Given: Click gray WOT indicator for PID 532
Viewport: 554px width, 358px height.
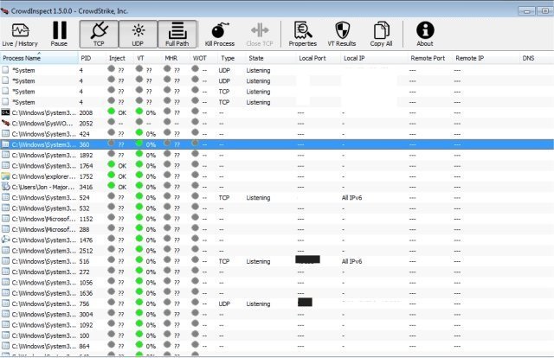Looking at the screenshot, I should tap(195, 207).
